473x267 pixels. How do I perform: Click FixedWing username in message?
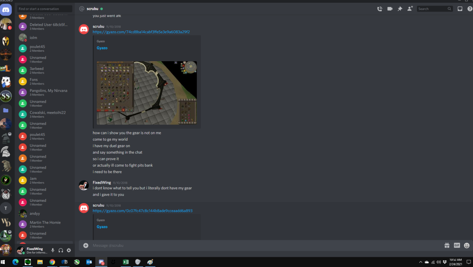click(x=102, y=182)
